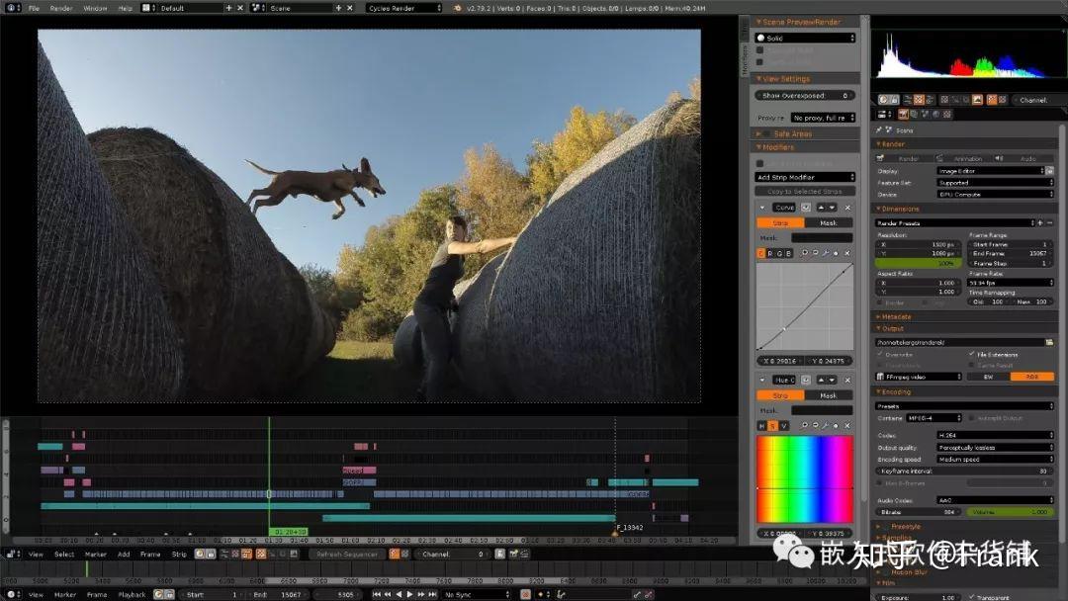
Task: Toggle the File Extensions checkbox
Action: tap(972, 354)
